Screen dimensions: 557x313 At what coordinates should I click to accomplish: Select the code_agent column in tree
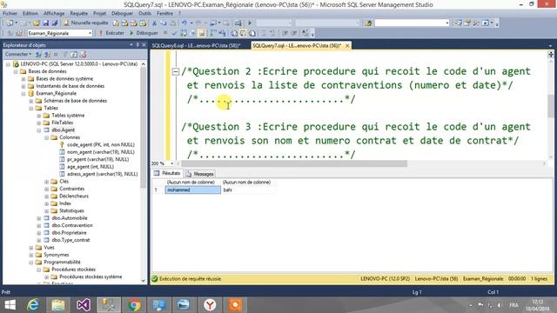pyautogui.click(x=101, y=145)
